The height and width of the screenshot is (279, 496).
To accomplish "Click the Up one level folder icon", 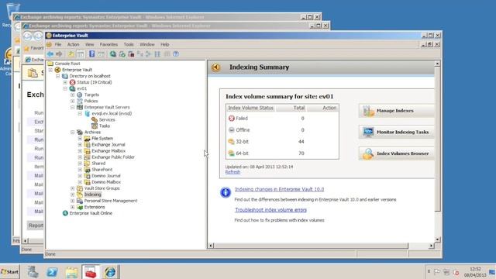I will [x=71, y=54].
